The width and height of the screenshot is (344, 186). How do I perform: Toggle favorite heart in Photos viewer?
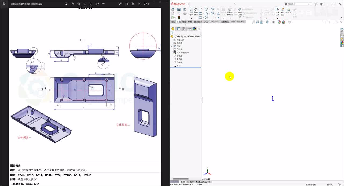(85, 4)
